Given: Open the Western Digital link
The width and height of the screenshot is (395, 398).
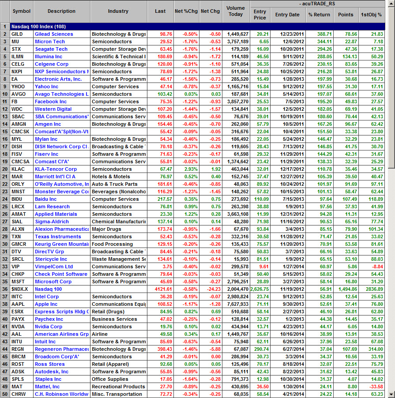Looking at the screenshot, I should pos(53,109).
